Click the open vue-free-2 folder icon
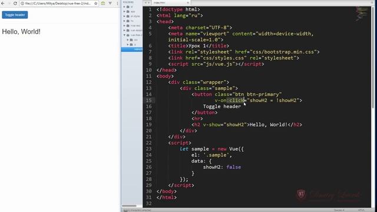Screen dimensions: 377x212 [x=128, y=35]
